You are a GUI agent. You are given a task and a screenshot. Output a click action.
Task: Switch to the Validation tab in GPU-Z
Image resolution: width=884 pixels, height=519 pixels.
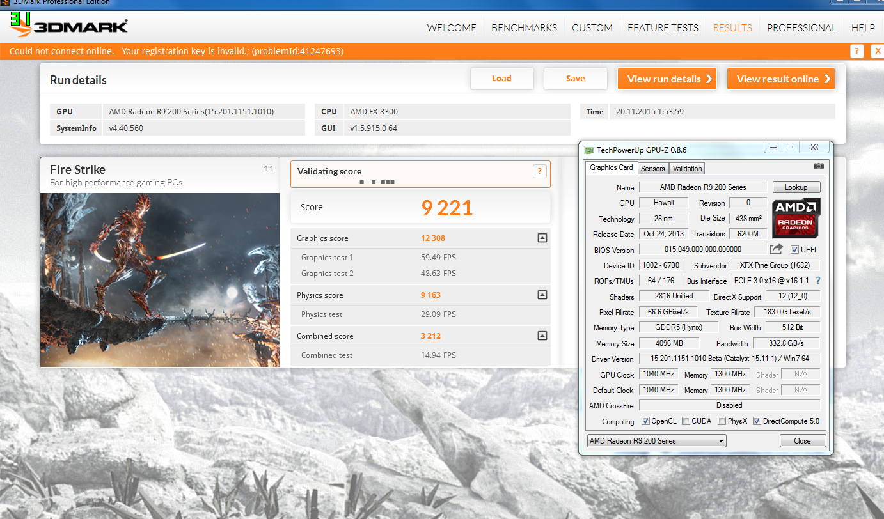(688, 169)
